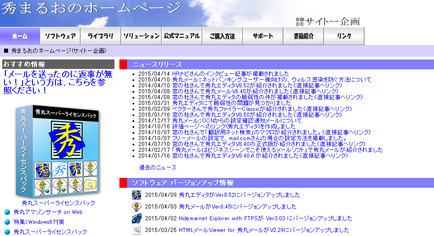Image resolution: width=434 pixels, height=236 pixels.
Task: Open the 2015/04/08 秀丸エディタ脆弱性 窓の杜 article link
Action: 267,97
